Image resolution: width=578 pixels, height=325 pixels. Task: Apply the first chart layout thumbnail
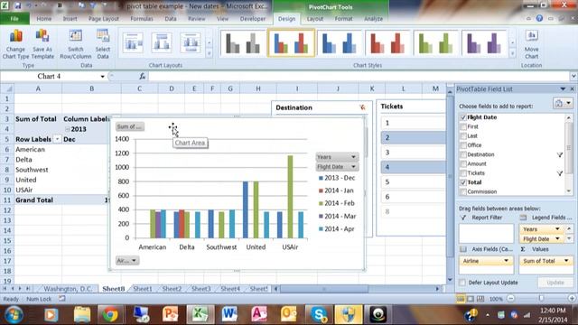click(x=133, y=42)
